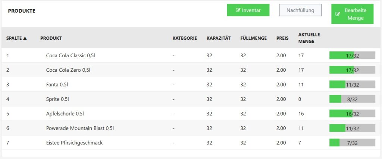Click the Produkt column header
Image resolution: width=382 pixels, height=159 pixels.
click(x=51, y=38)
